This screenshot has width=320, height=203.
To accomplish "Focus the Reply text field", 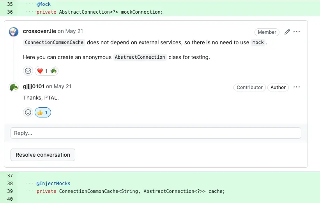I will coord(156,133).
